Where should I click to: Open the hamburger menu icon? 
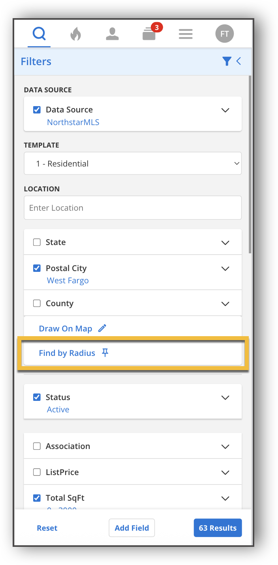pos(186,34)
